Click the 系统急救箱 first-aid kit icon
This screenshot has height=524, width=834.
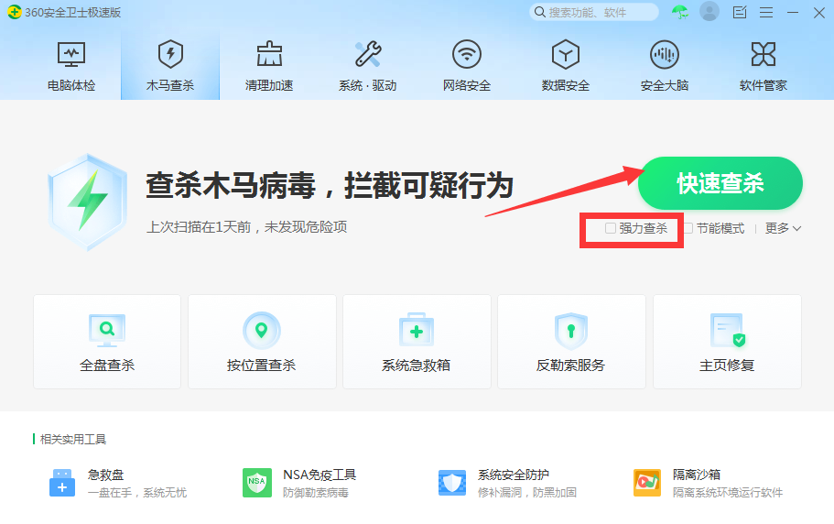[417, 331]
